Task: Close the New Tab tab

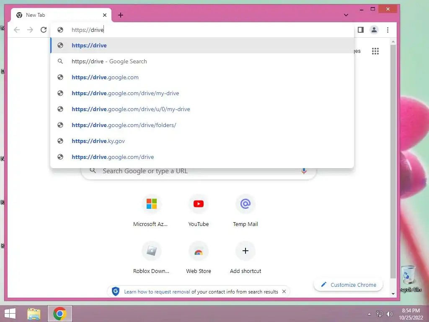Action: point(104,15)
